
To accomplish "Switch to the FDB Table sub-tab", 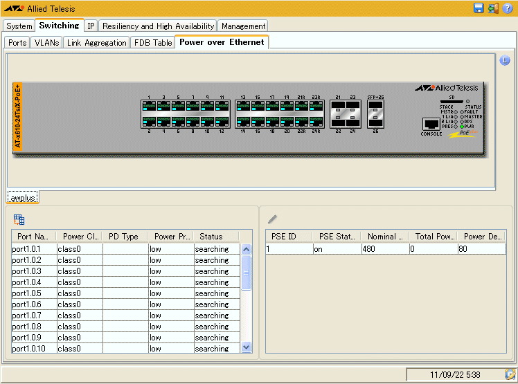I will pos(153,43).
